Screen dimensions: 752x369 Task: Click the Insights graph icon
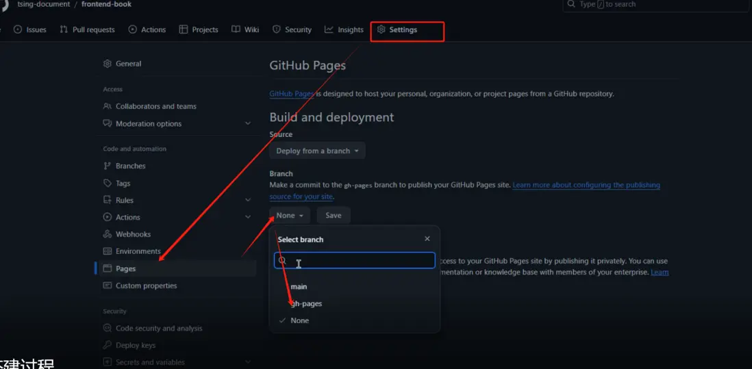(329, 29)
